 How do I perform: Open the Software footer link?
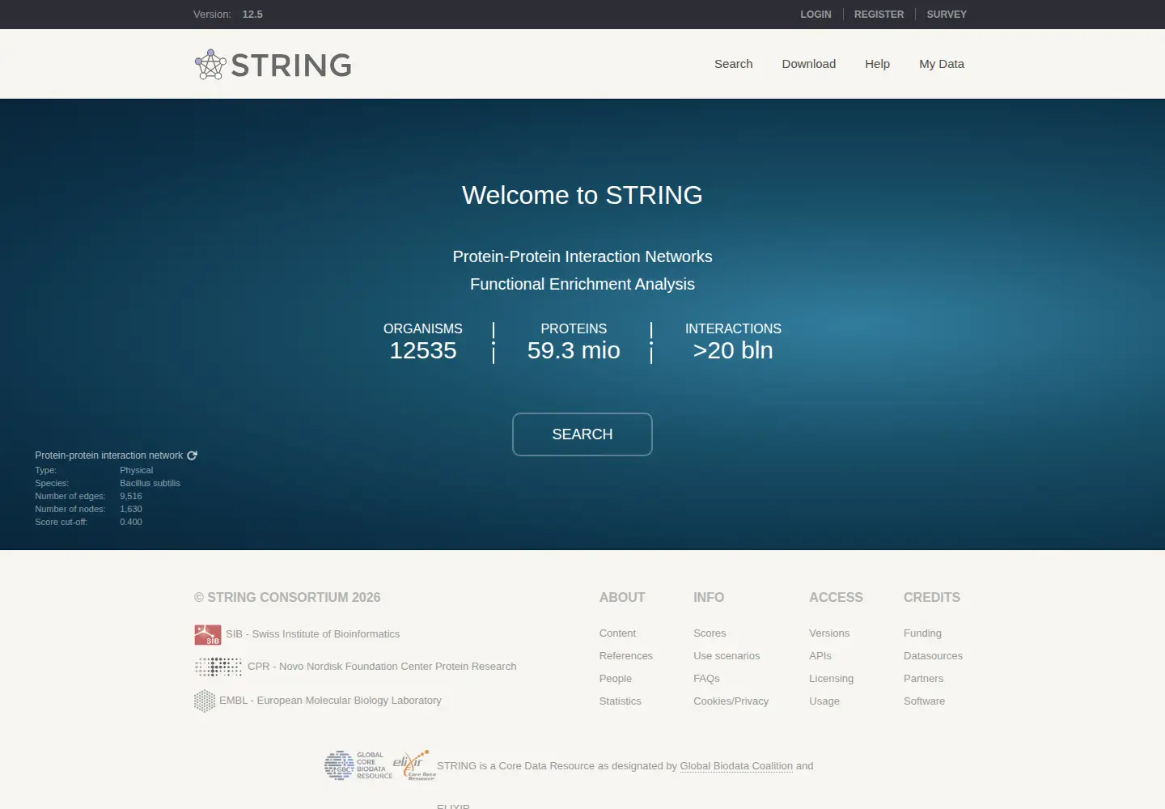tap(925, 701)
